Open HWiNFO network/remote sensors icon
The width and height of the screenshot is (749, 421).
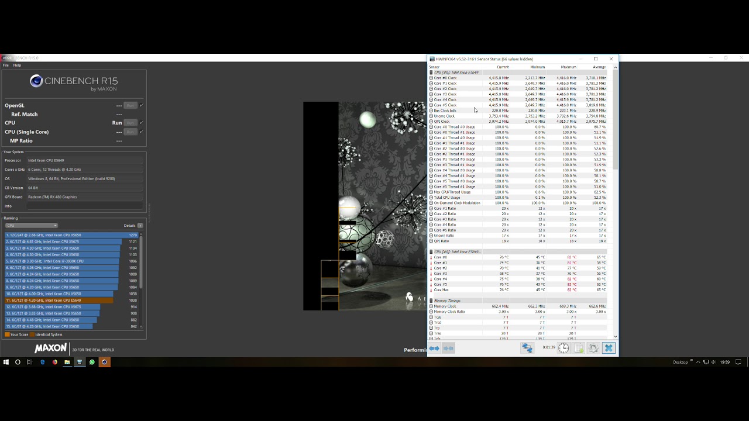[x=527, y=348]
